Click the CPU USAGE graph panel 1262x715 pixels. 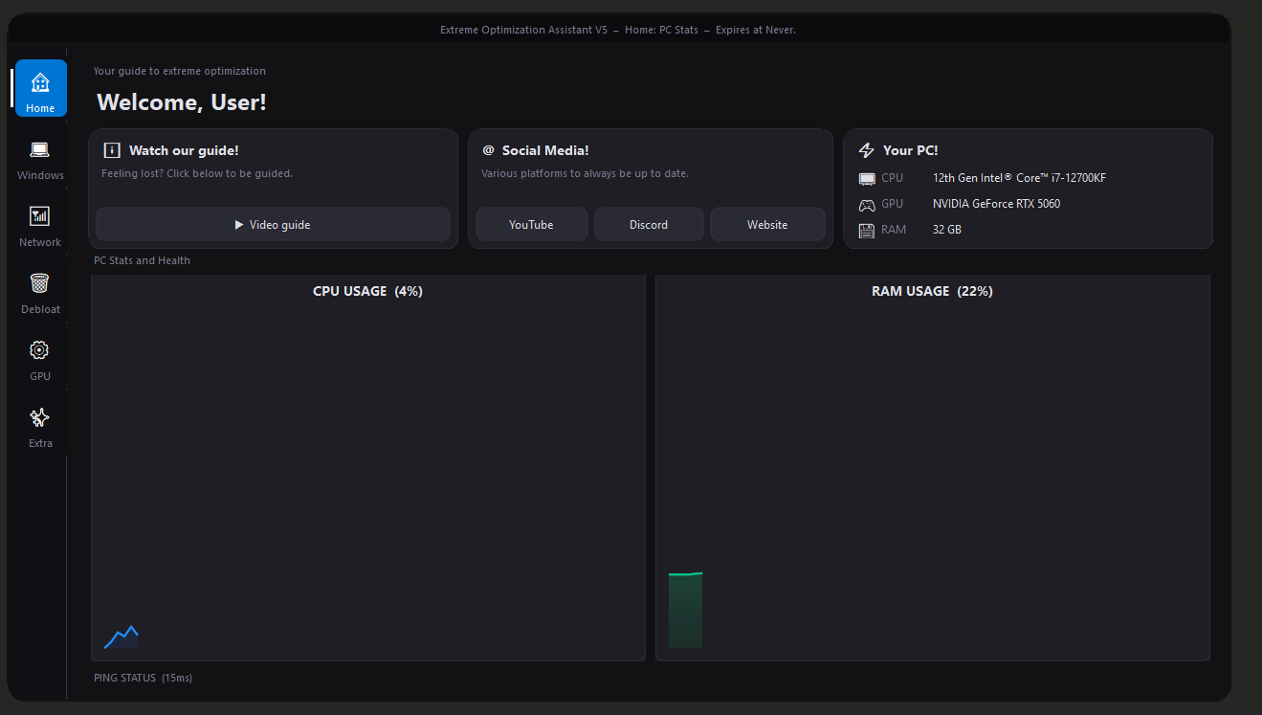pos(368,469)
